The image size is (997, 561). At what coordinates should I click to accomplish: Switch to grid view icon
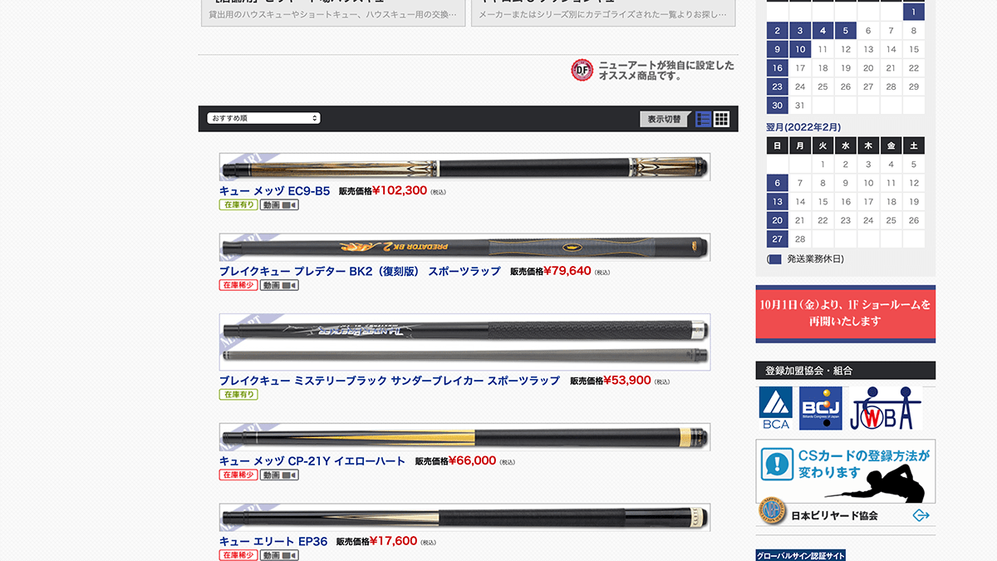pyautogui.click(x=721, y=119)
